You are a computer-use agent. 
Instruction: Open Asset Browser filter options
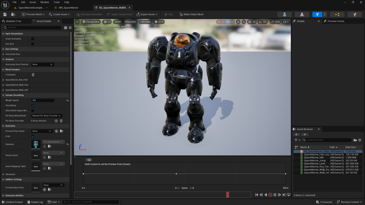pos(297,140)
